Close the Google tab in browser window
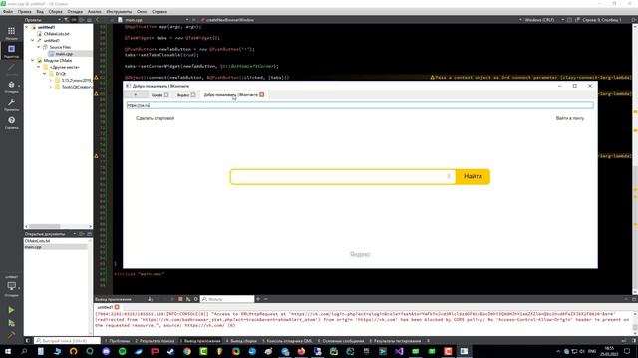The height and width of the screenshot is (358, 638). click(x=166, y=95)
